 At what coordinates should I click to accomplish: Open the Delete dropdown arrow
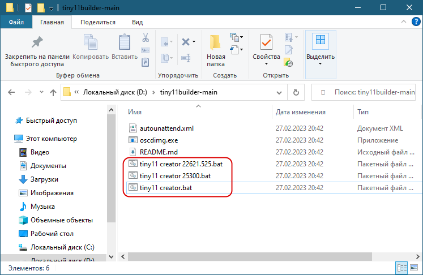coord(194,42)
